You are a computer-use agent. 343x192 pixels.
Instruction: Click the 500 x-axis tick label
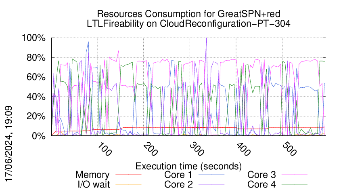coord(289,149)
